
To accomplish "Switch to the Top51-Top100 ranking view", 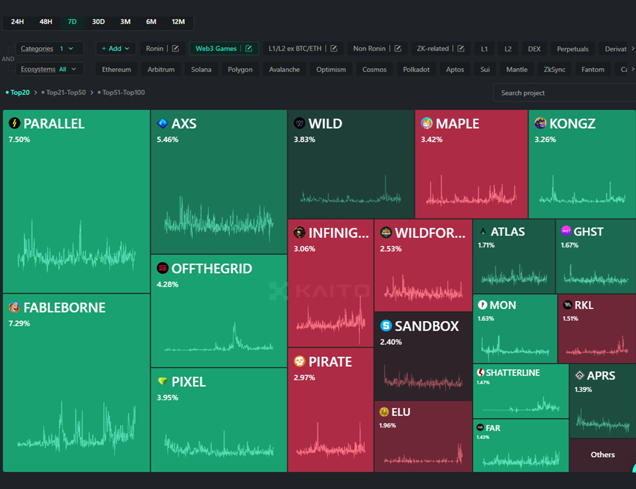I will point(121,93).
